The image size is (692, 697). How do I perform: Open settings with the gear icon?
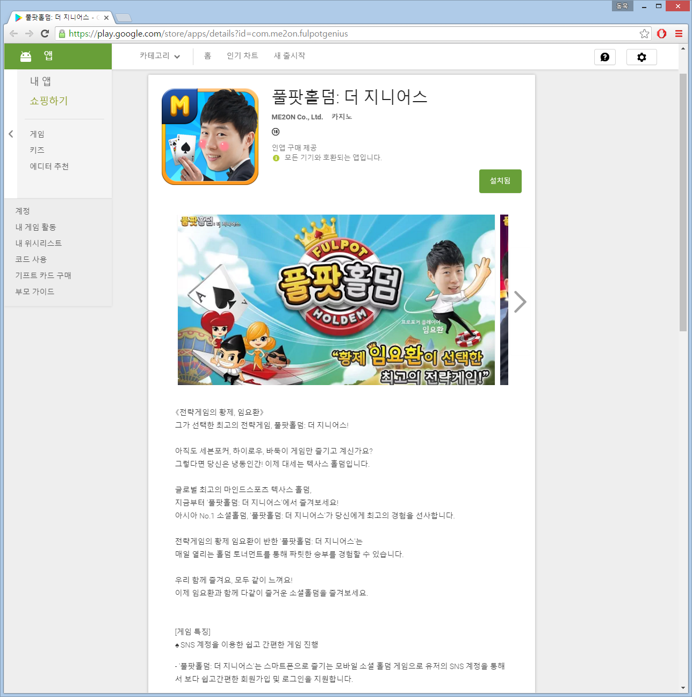641,57
